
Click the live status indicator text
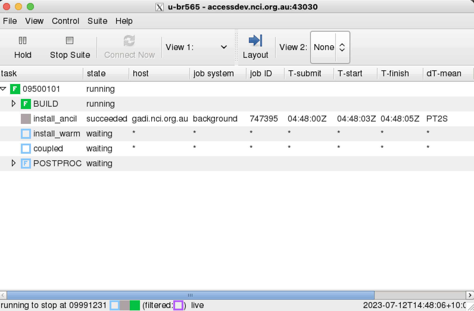pyautogui.click(x=197, y=305)
